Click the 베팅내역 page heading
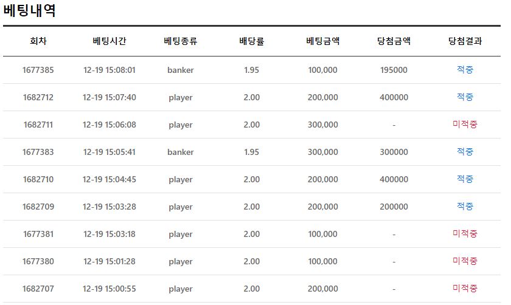The image size is (511, 305). (x=29, y=10)
